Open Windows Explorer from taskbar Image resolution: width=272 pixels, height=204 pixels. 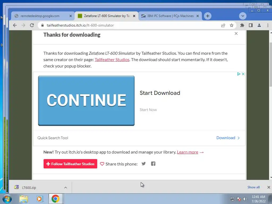click(24, 199)
